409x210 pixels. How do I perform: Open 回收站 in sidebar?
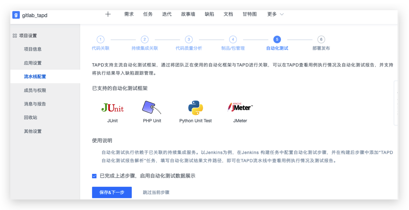point(31,117)
